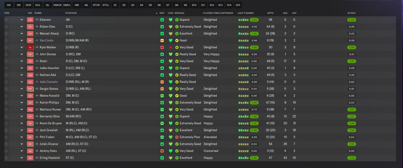This screenshot has height=168, width=403.
Task: Click Ederson's green match sharpness icon
Action: [x=162, y=19]
